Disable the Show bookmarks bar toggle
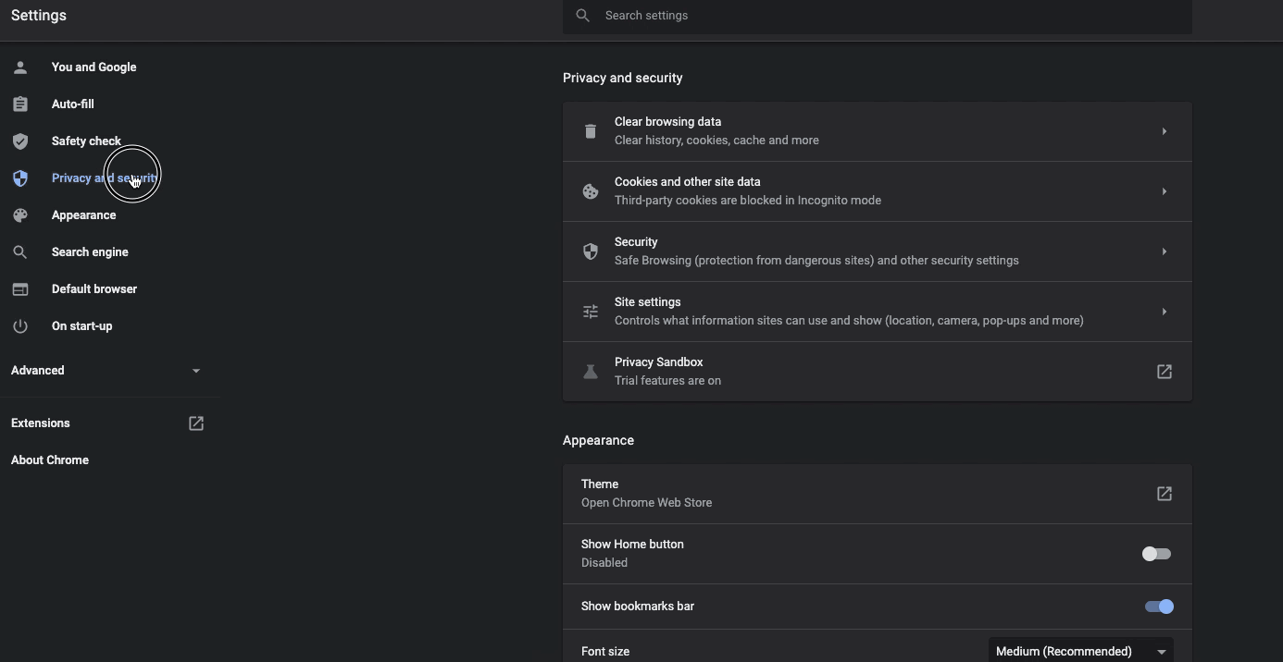This screenshot has height=662, width=1283. 1159,607
